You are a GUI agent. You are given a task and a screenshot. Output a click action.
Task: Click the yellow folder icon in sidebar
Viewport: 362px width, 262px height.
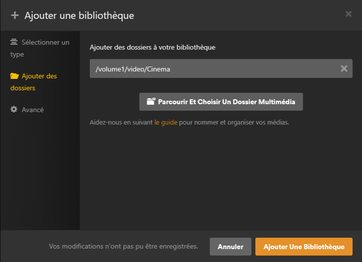point(14,76)
